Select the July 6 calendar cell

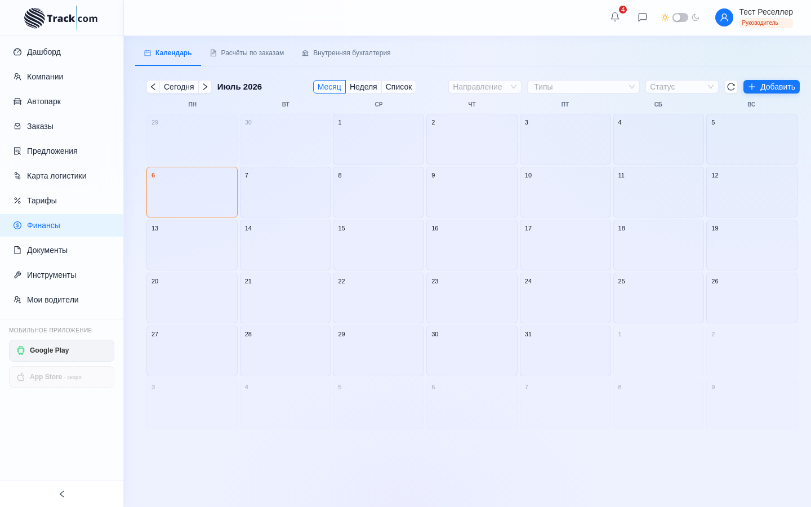tap(192, 192)
